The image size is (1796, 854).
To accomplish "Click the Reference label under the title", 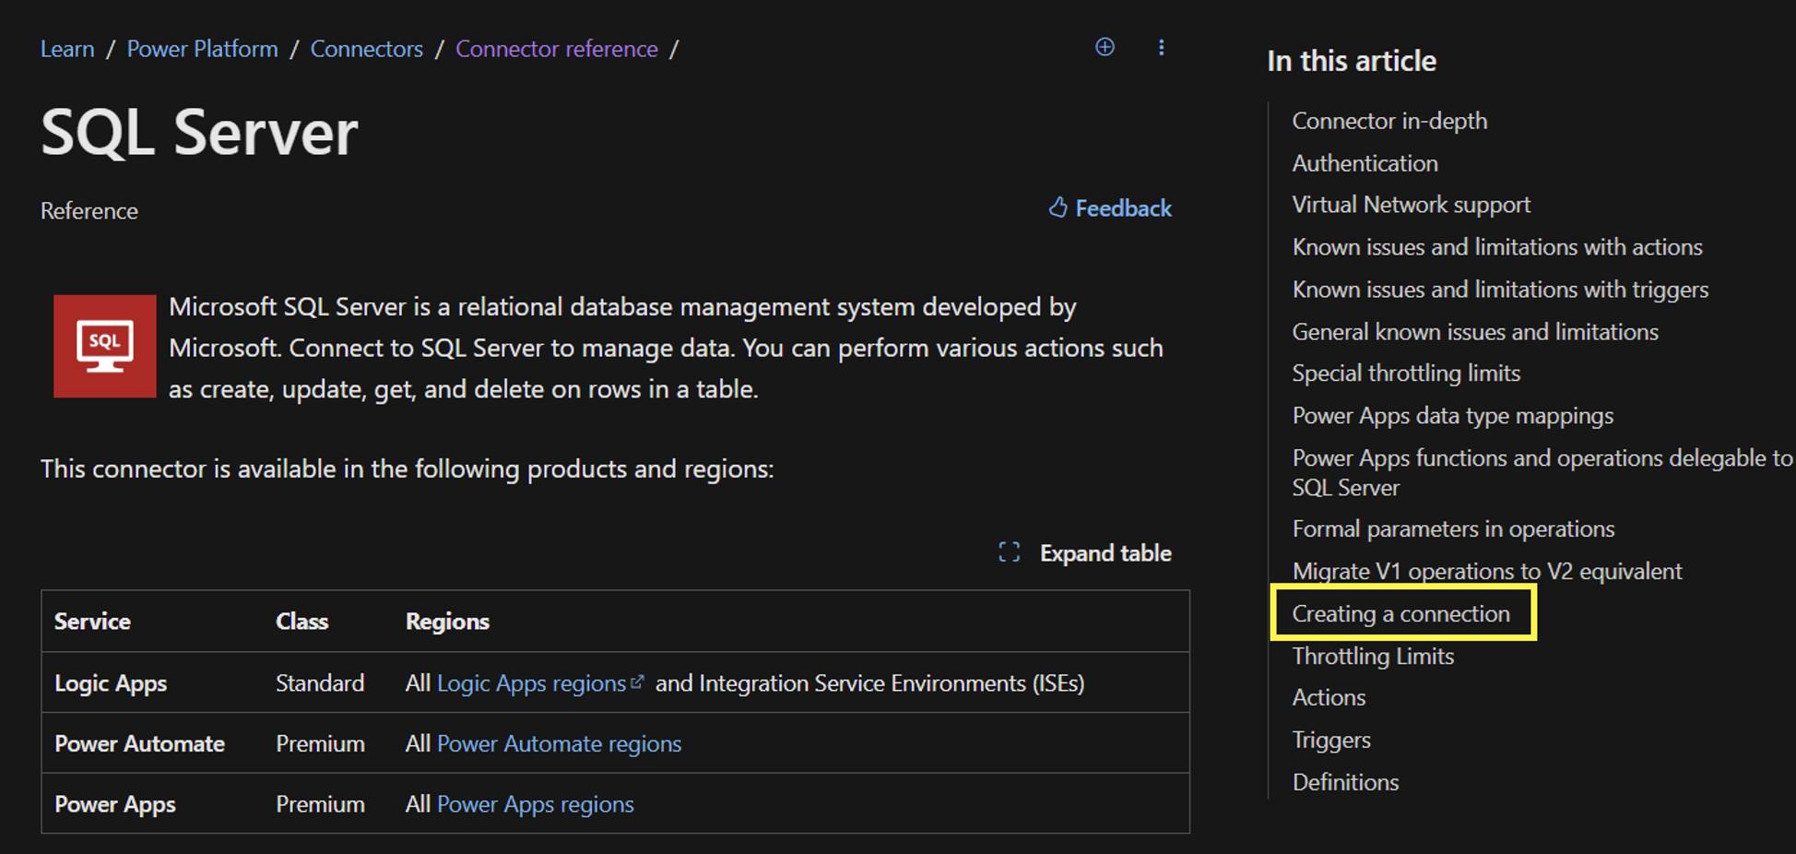I will point(89,211).
